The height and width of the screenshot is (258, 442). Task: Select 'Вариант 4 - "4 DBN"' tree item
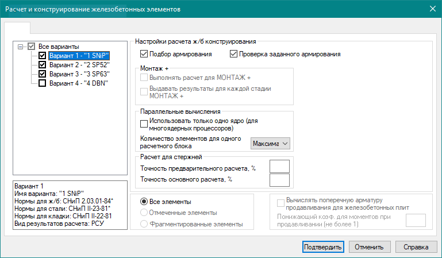pos(78,83)
